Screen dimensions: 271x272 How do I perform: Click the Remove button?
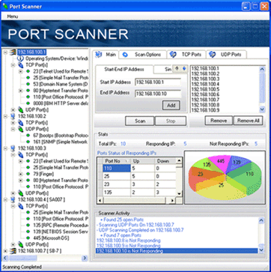coord(219,121)
